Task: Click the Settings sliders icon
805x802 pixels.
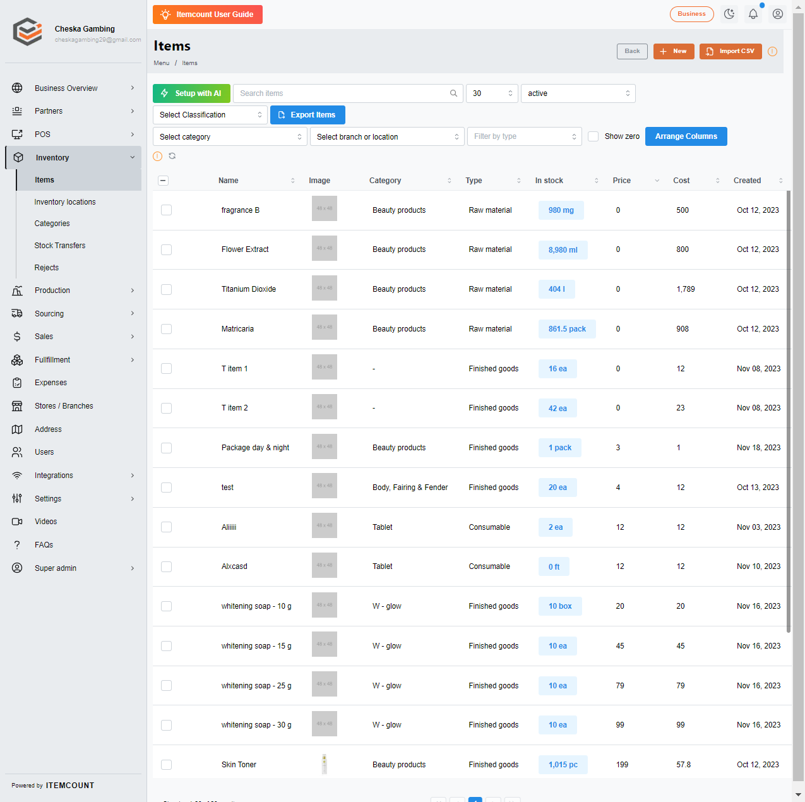Action: [x=17, y=499]
